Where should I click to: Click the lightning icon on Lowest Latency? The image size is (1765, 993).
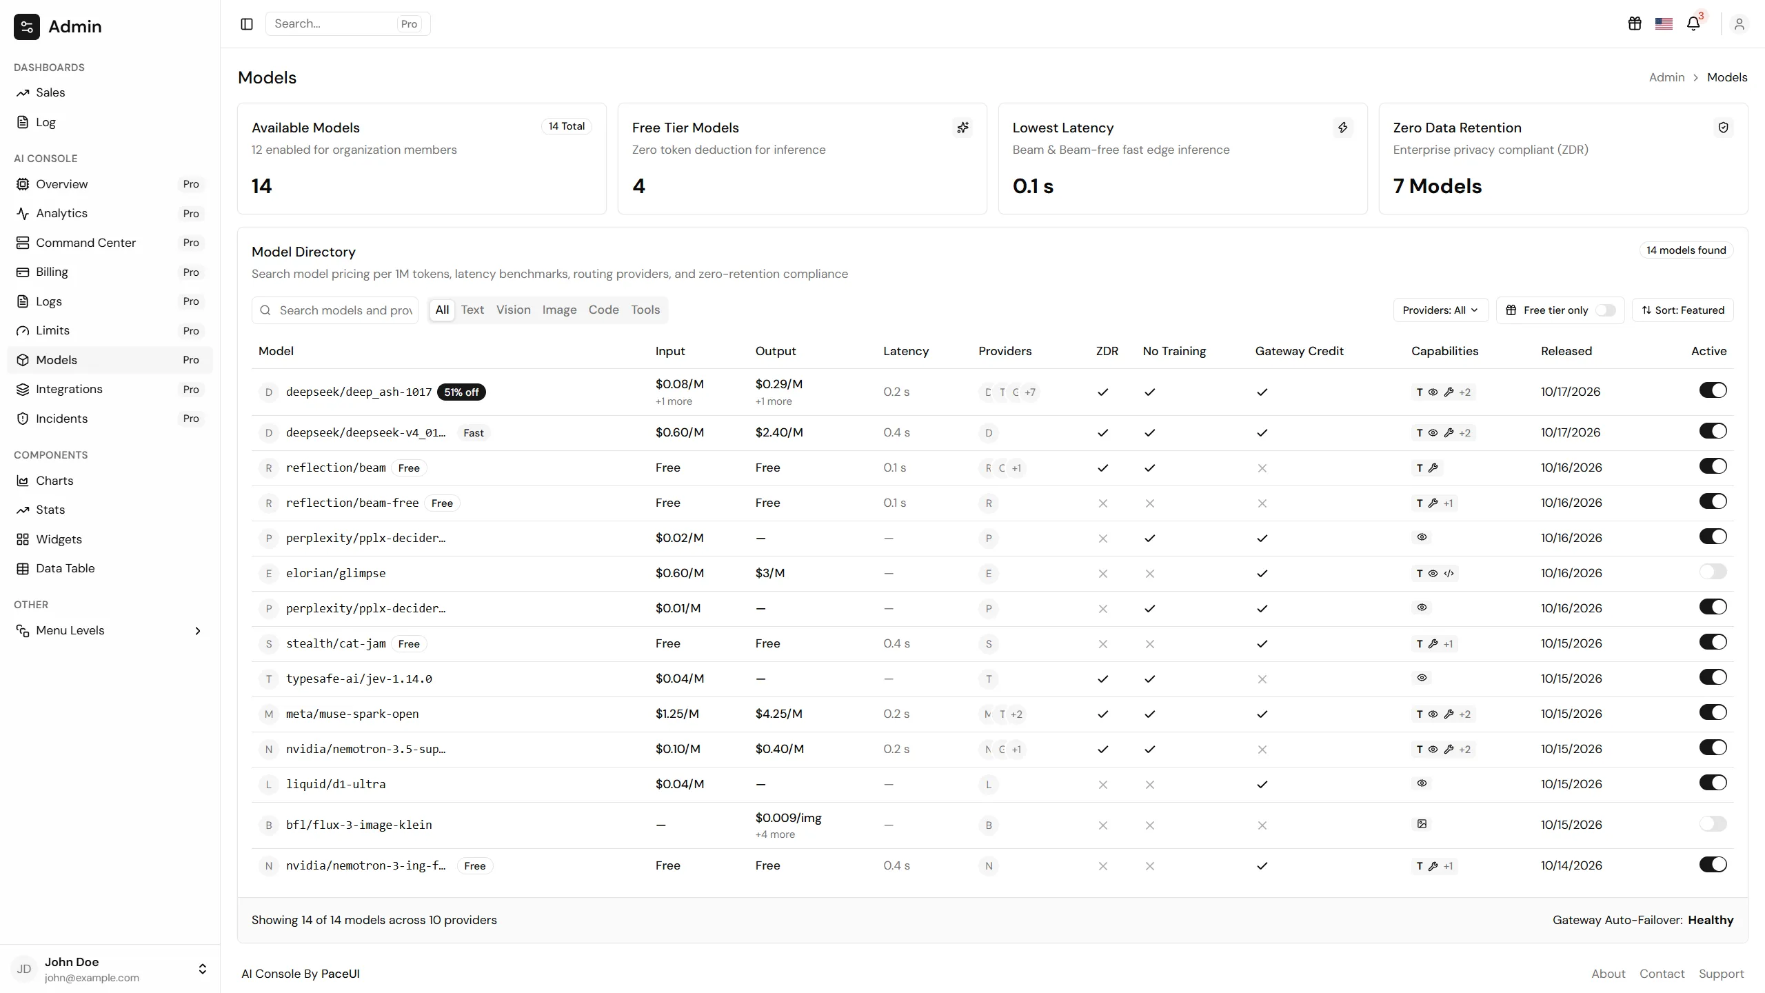[1343, 128]
